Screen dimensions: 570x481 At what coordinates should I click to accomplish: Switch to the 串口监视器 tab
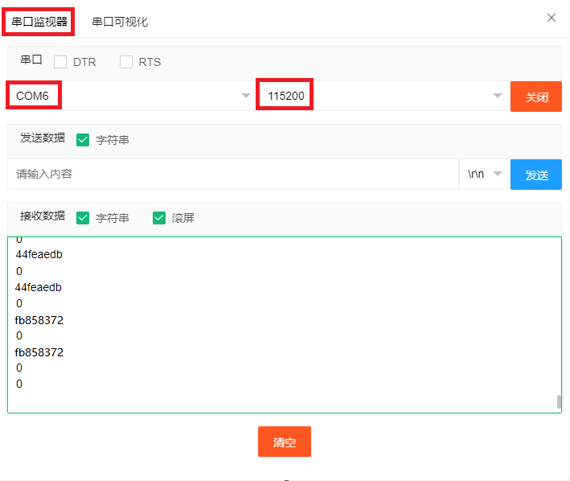[x=39, y=22]
